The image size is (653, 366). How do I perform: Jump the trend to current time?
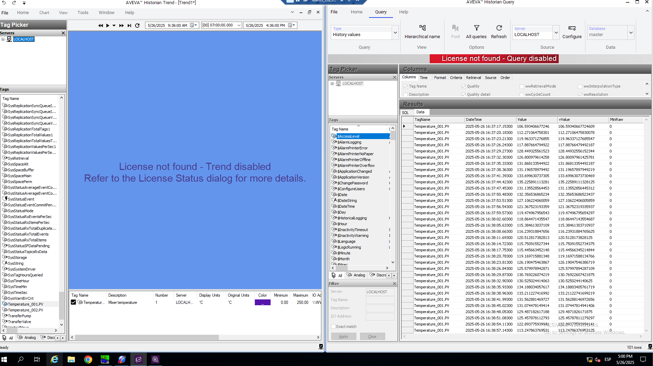pyautogui.click(x=129, y=25)
